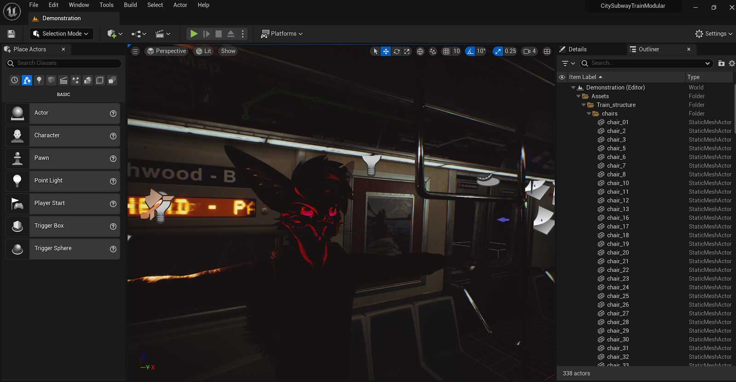Viewport: 736px width, 382px height.
Task: Open the File menu
Action: 34,5
